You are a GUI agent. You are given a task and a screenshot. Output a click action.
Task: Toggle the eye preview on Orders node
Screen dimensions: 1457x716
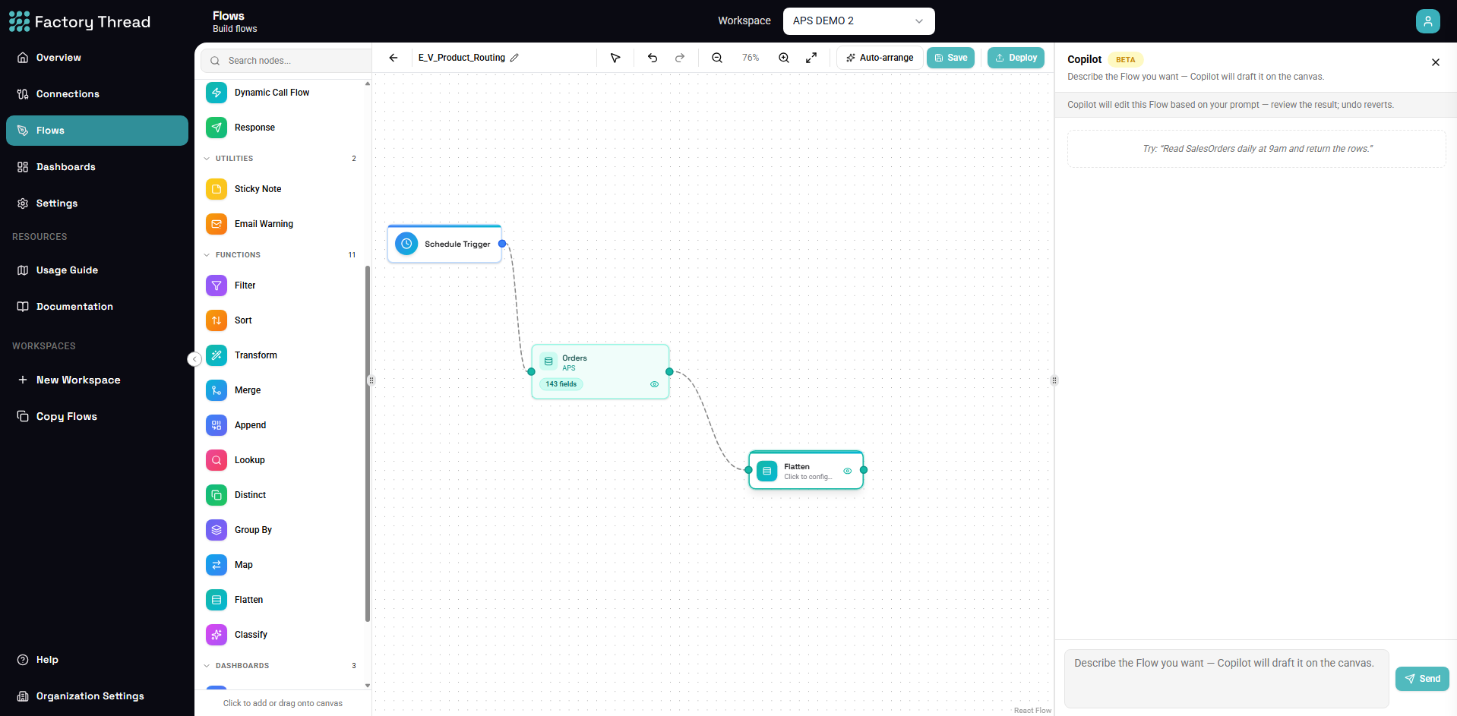pos(654,384)
